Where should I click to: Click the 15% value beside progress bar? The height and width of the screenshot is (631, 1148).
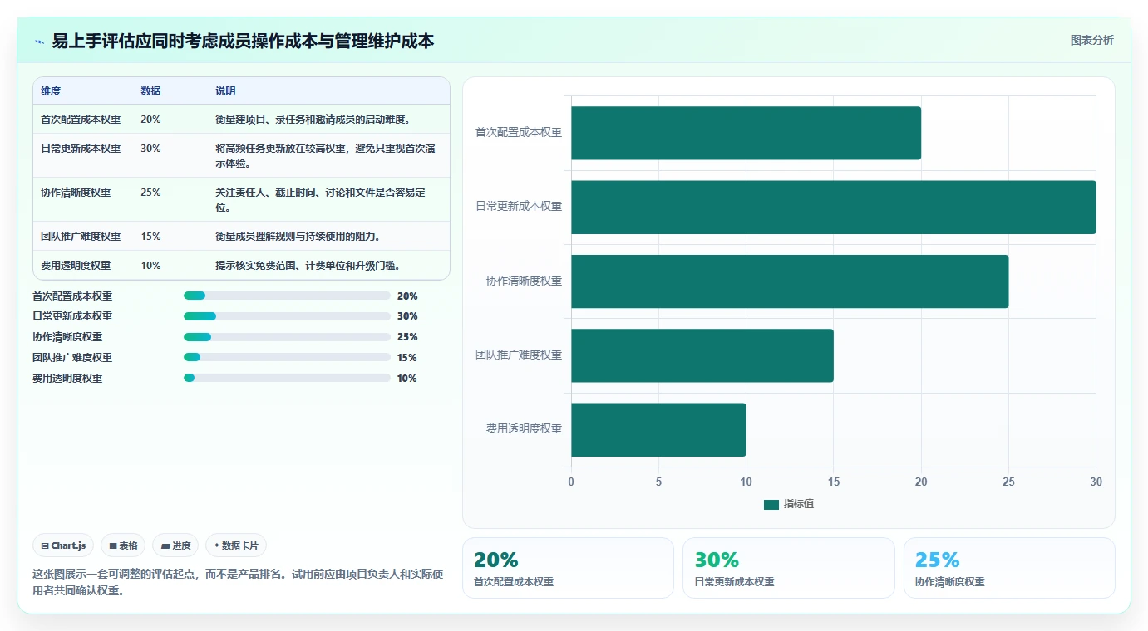(x=407, y=358)
